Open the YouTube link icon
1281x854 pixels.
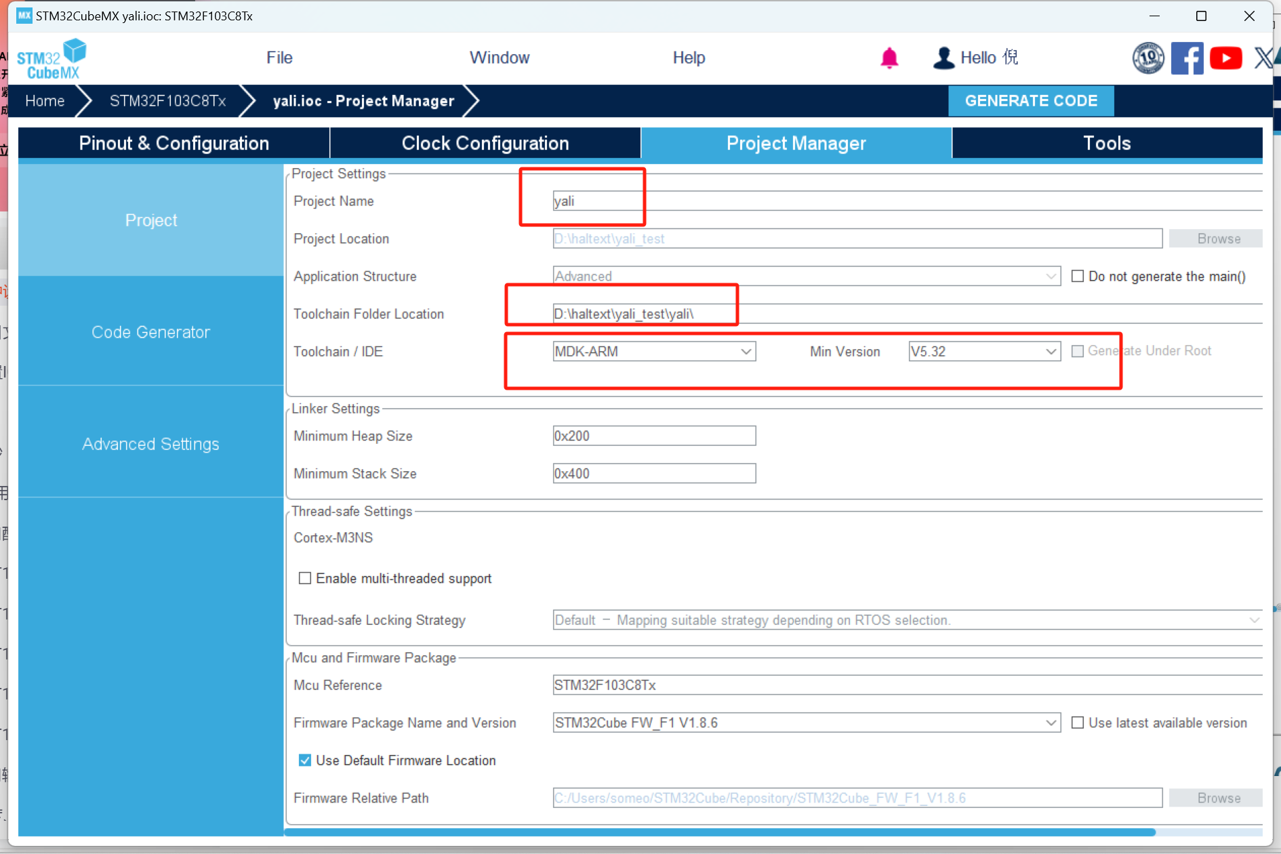1226,58
